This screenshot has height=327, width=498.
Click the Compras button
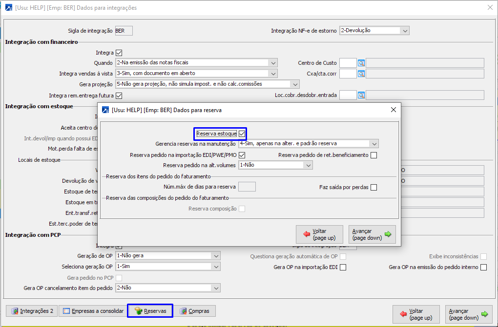pyautogui.click(x=195, y=311)
